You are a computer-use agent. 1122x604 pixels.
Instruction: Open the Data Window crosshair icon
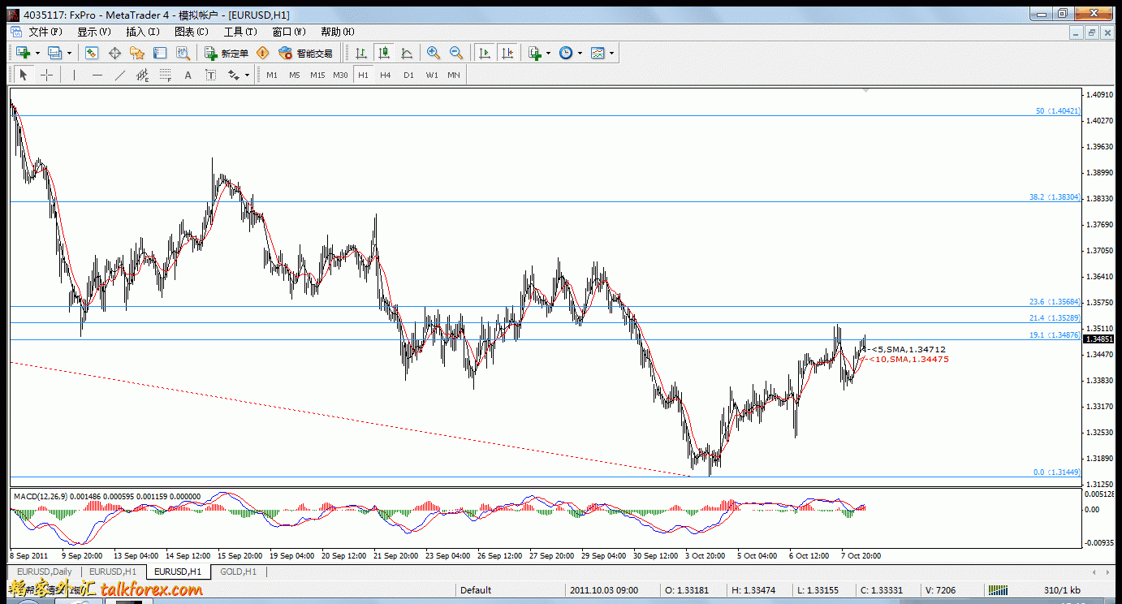pyautogui.click(x=114, y=53)
